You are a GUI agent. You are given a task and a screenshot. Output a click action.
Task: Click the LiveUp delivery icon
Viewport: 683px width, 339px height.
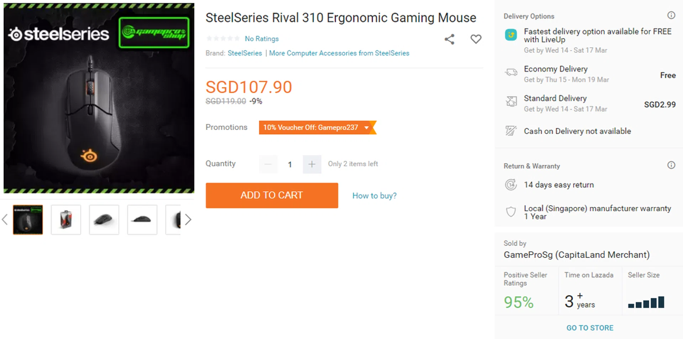tap(511, 35)
